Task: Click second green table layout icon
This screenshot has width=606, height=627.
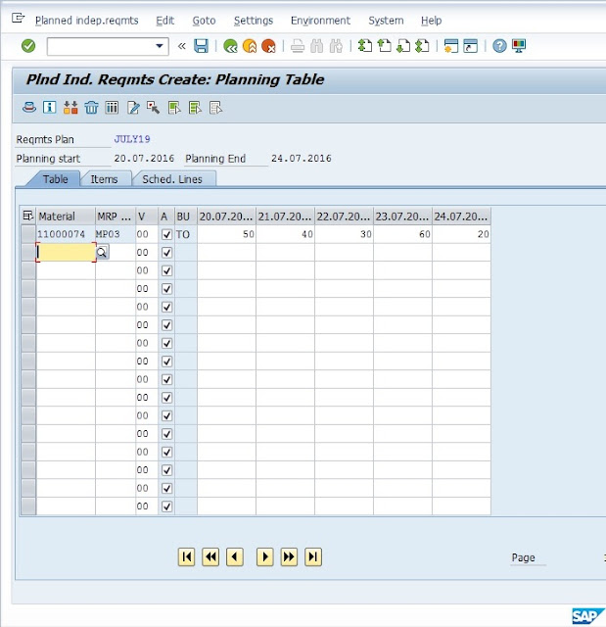Action: click(195, 108)
